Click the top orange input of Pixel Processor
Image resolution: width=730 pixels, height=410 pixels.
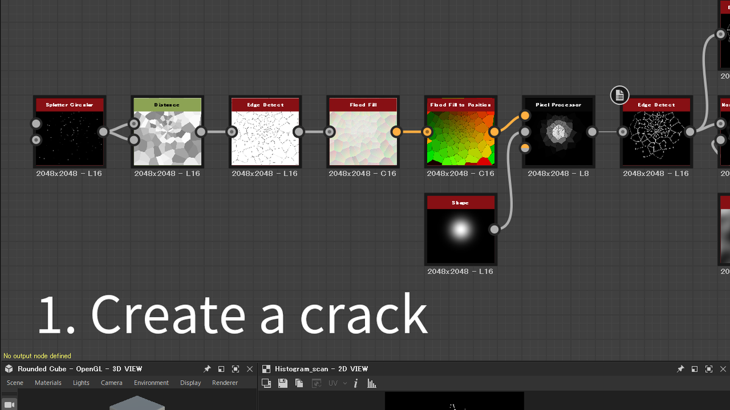pyautogui.click(x=526, y=115)
